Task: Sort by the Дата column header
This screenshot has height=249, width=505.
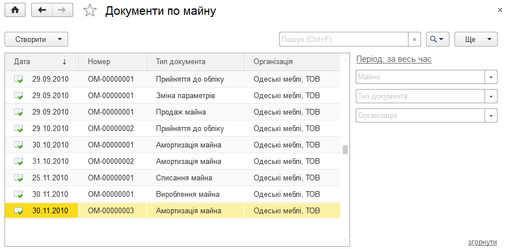Action: click(x=41, y=62)
